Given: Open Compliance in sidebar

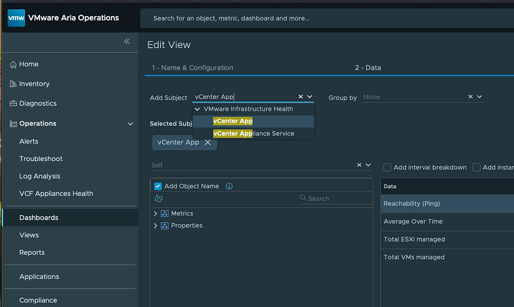Looking at the screenshot, I should coord(38,300).
